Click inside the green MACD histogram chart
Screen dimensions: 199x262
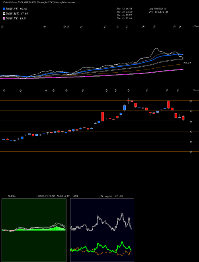coord(34,230)
